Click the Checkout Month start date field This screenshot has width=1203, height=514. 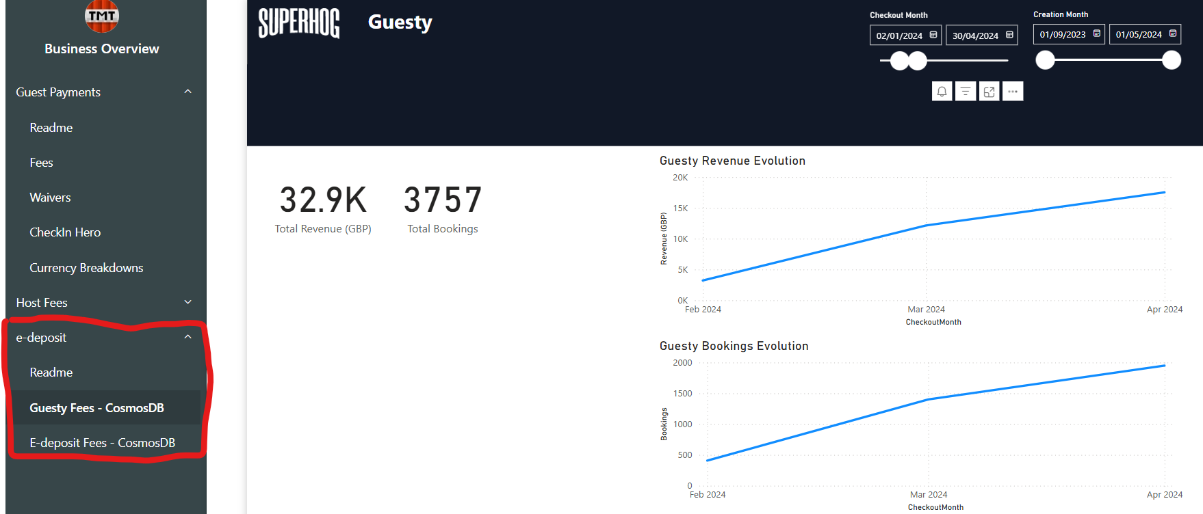pyautogui.click(x=899, y=36)
